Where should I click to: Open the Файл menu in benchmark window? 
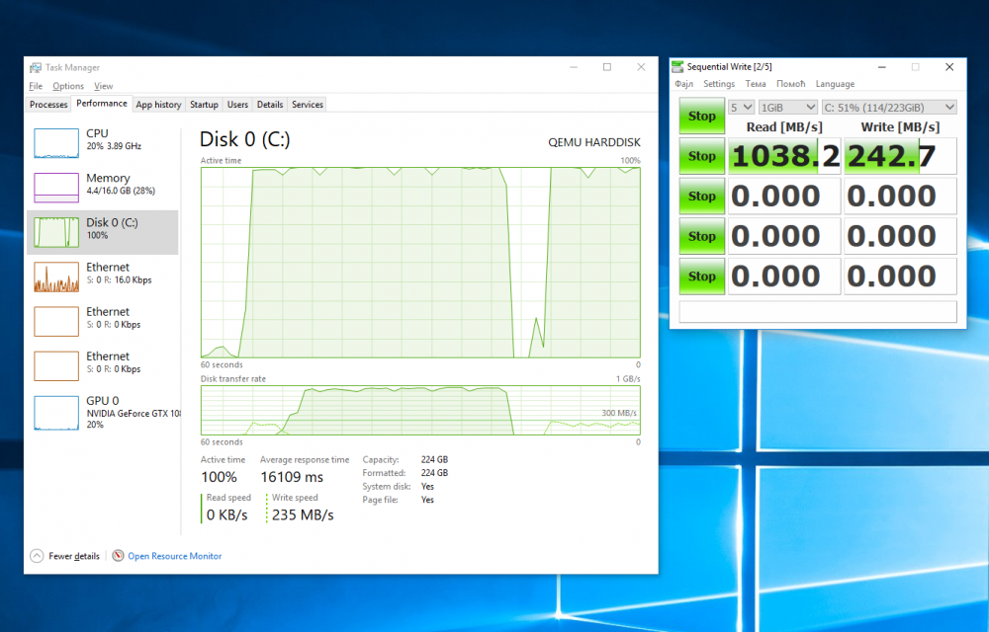click(683, 84)
